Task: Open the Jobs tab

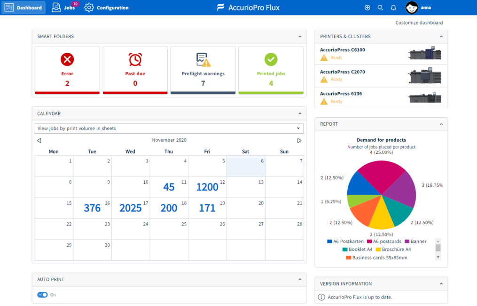Action: (63, 8)
